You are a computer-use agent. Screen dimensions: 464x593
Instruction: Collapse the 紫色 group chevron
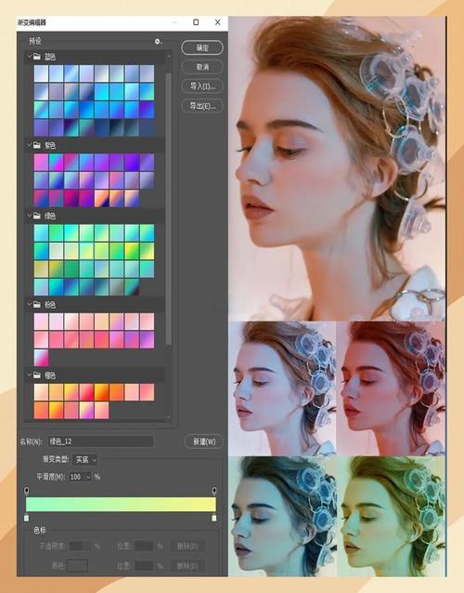29,145
